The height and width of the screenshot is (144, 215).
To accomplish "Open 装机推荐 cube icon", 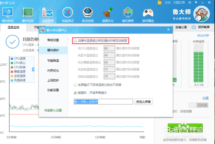I will [128, 12].
